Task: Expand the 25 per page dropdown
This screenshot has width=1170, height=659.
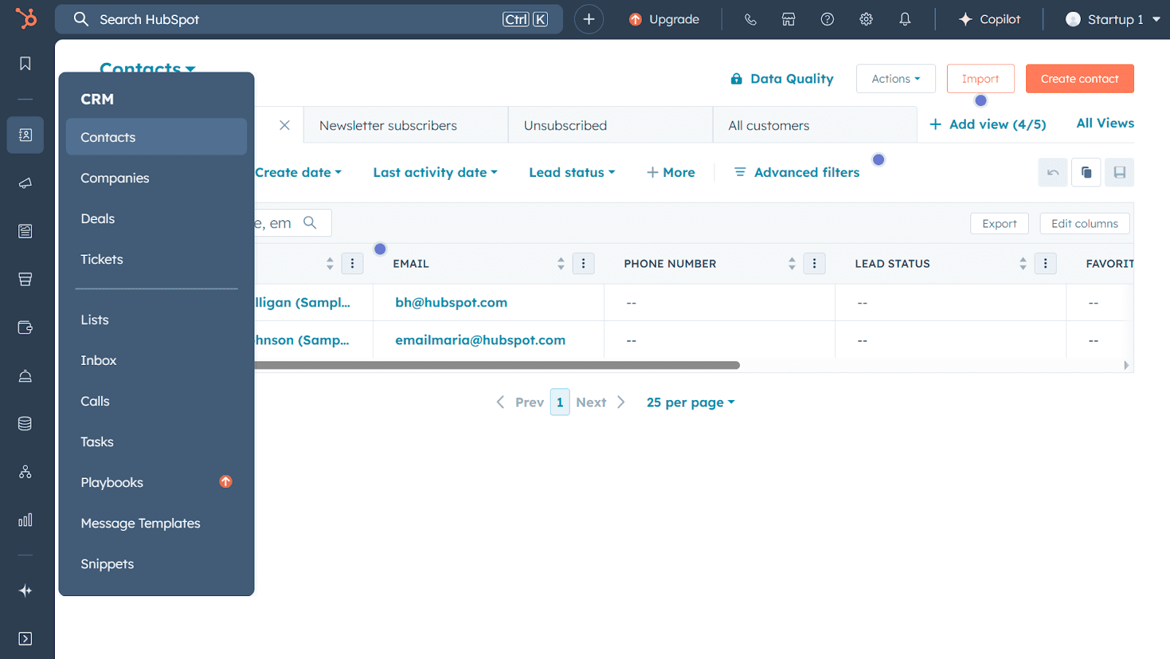Action: pyautogui.click(x=690, y=402)
